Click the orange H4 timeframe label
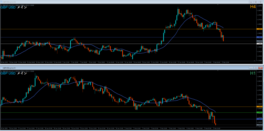Viewport: 264px width, 131px height. tap(253, 7)
